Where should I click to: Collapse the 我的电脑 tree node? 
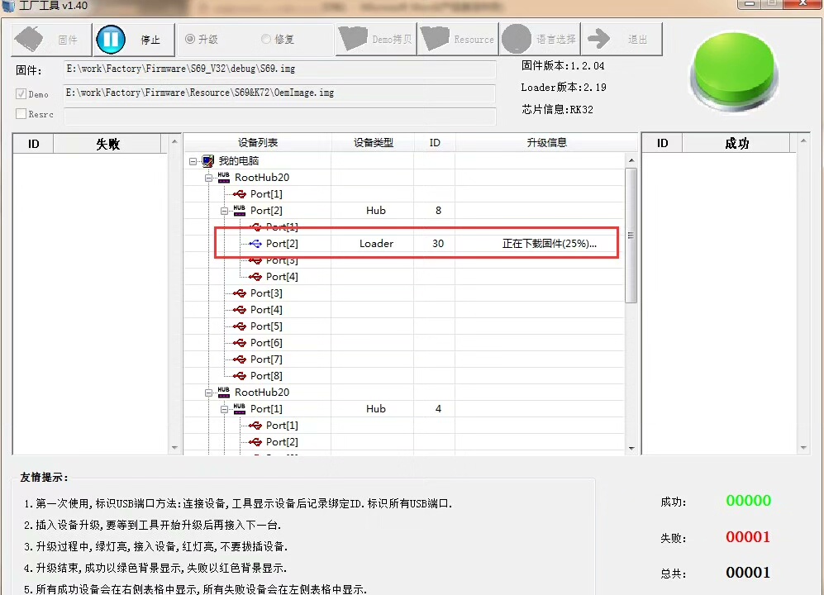(193, 161)
